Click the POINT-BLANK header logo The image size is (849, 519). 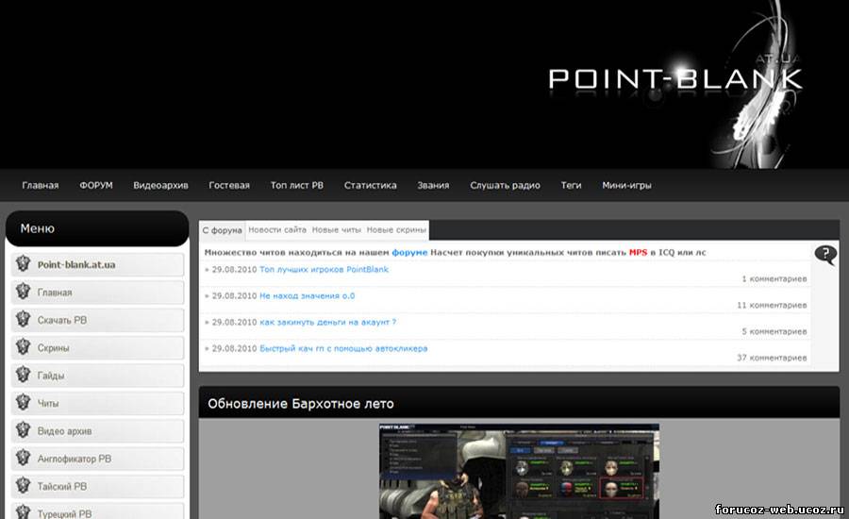pyautogui.click(x=675, y=79)
